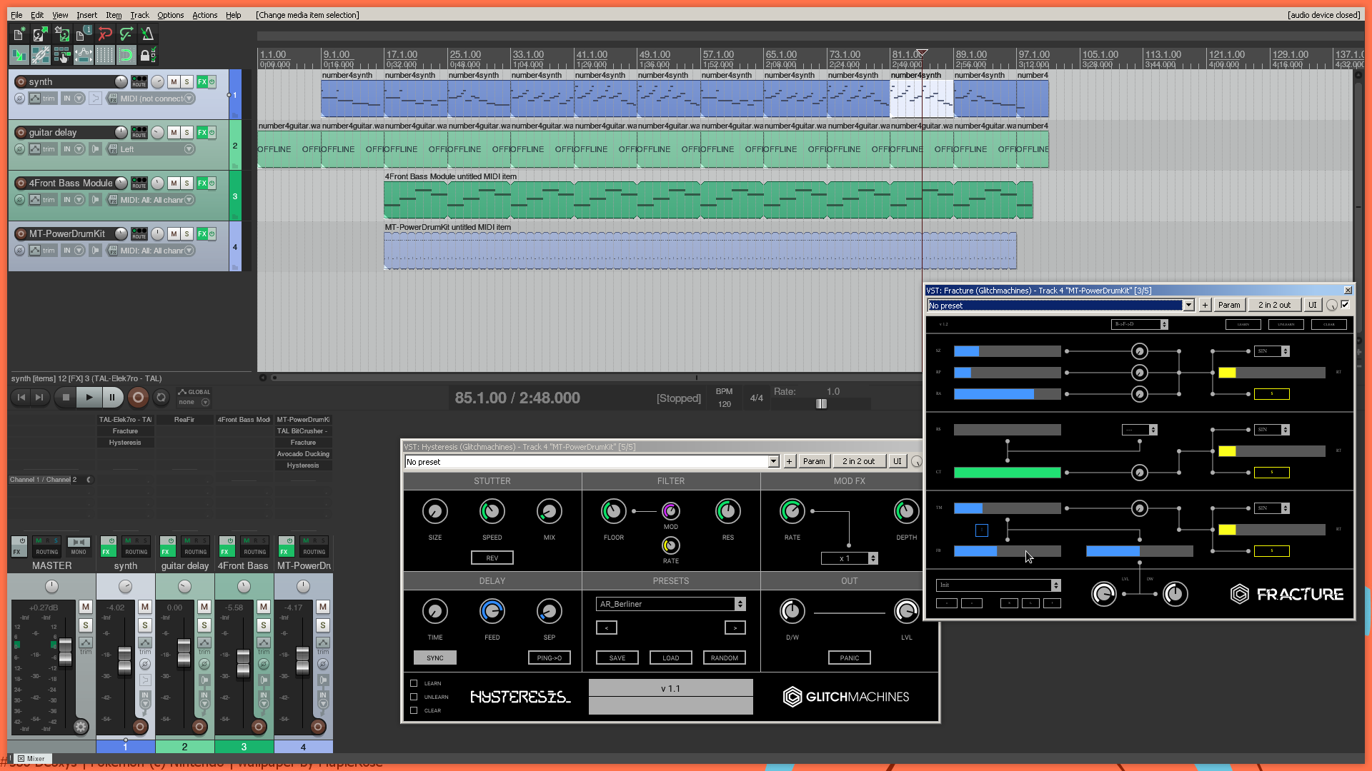The width and height of the screenshot is (1372, 771).
Task: Click the transport Pause button
Action: 112,398
